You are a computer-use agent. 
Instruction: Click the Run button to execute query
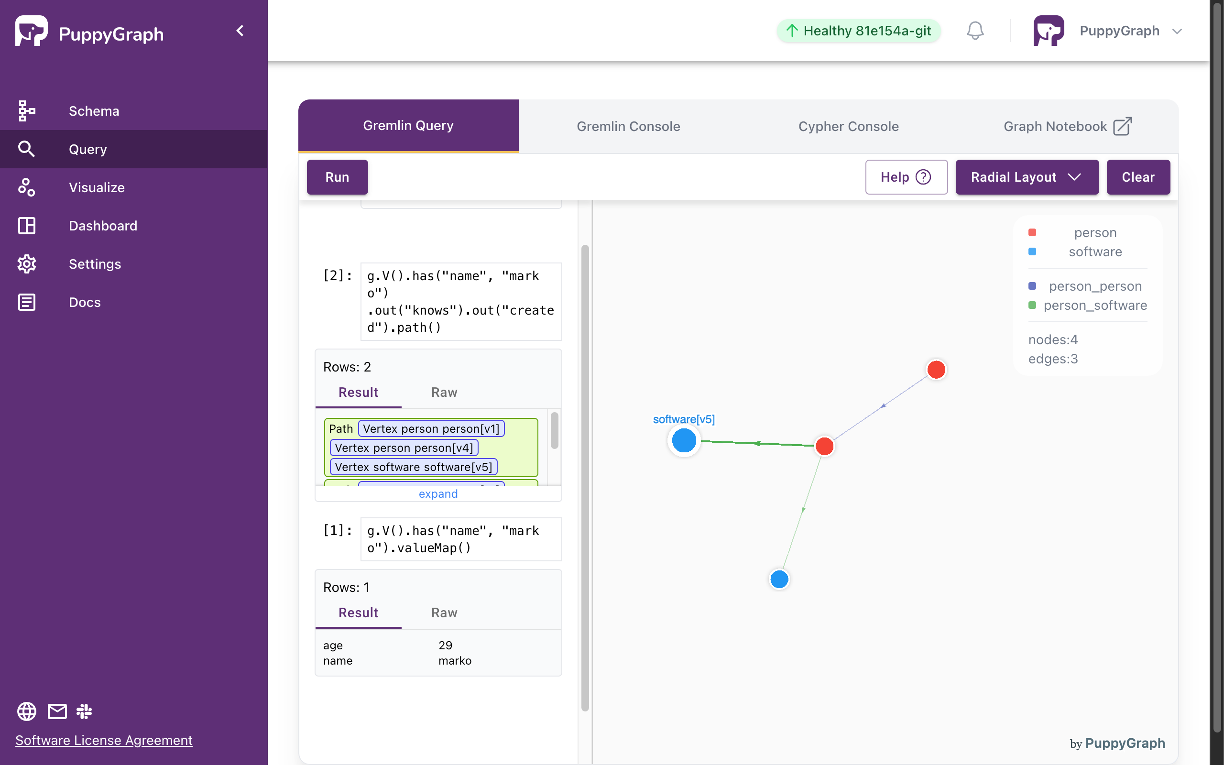click(338, 176)
